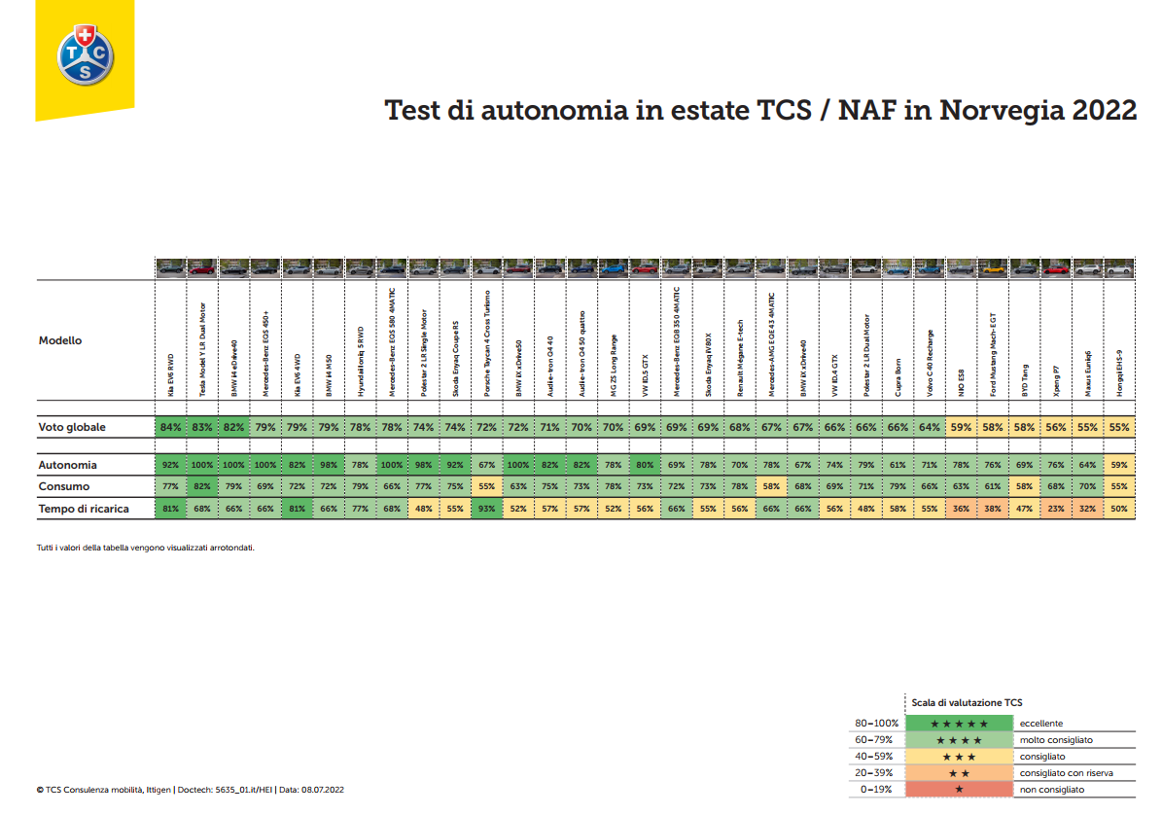Viewport: 1162px width, 815px height.
Task: Click the 'BMW iX xDrive50' column header
Action: point(518,369)
